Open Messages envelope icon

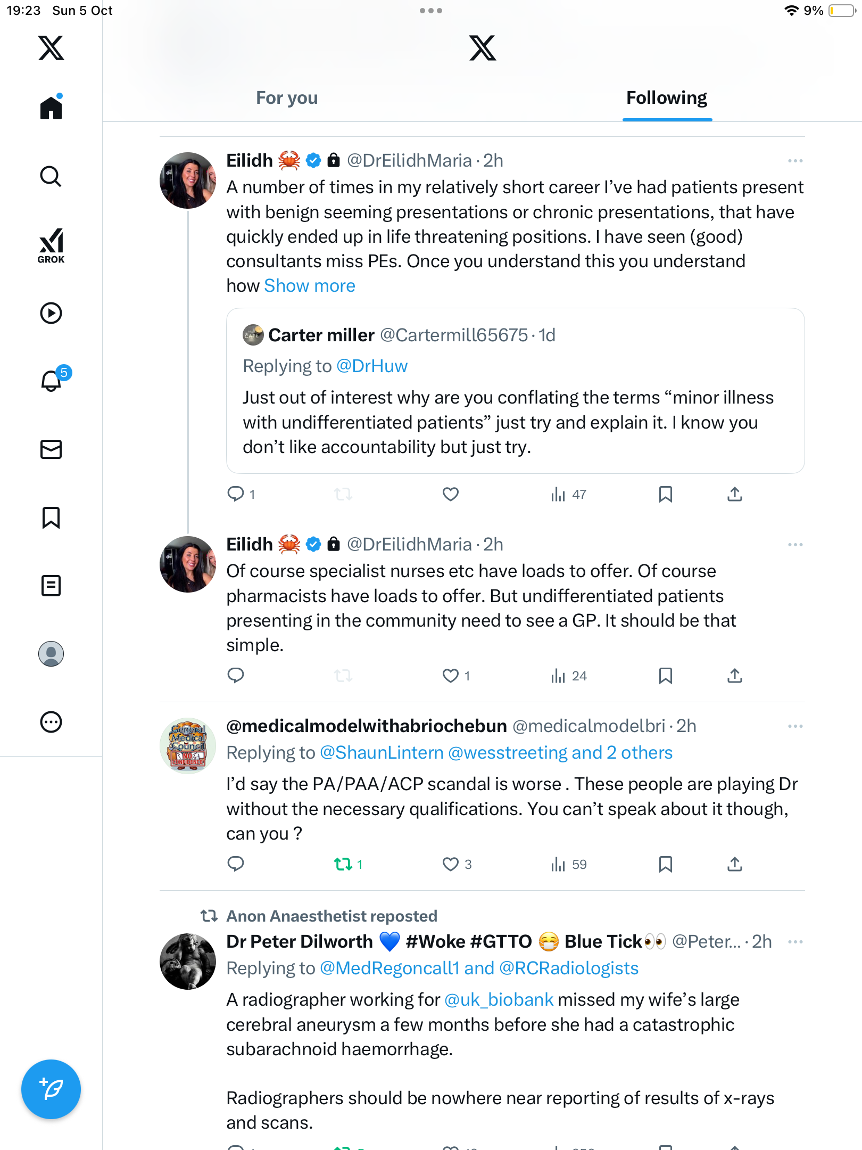pos(51,449)
